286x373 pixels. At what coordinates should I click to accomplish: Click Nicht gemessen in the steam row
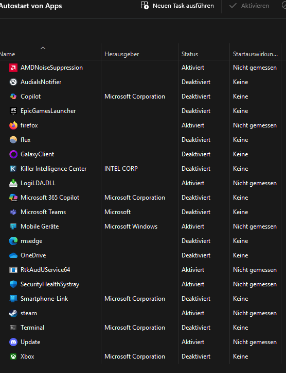click(255, 313)
